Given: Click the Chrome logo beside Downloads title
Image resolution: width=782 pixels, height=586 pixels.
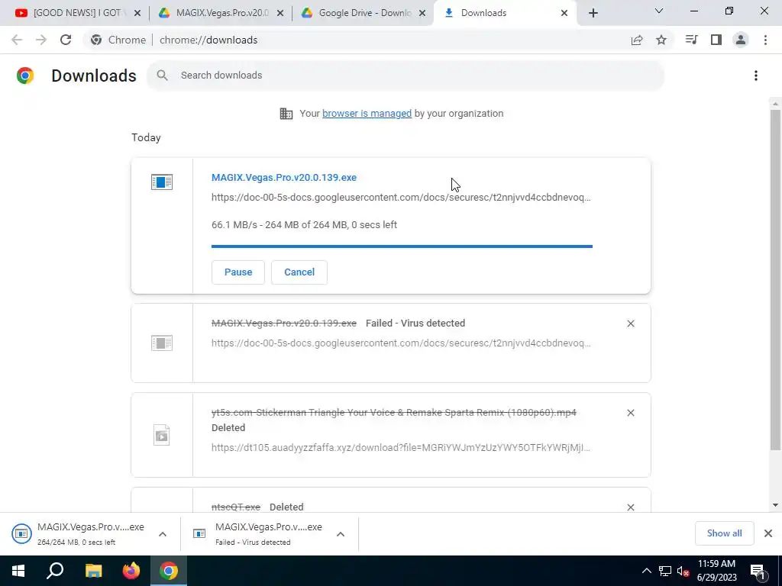Looking at the screenshot, I should [x=25, y=76].
